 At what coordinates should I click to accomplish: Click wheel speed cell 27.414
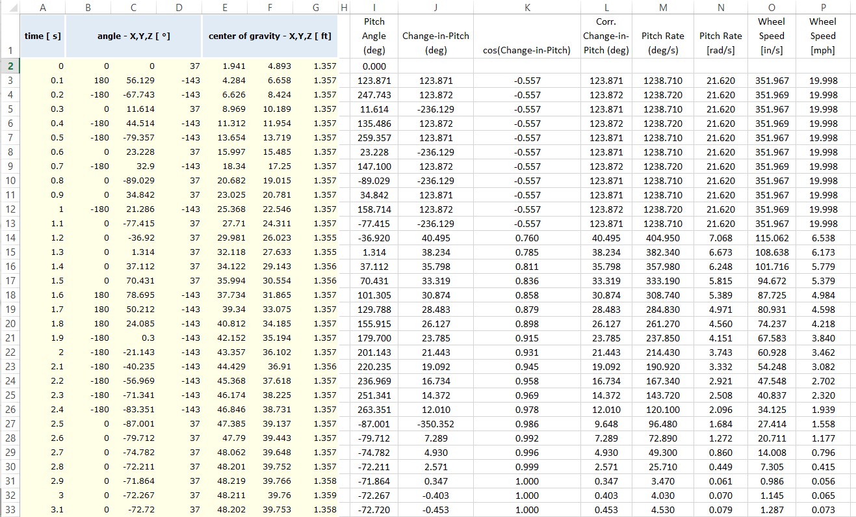coord(771,424)
